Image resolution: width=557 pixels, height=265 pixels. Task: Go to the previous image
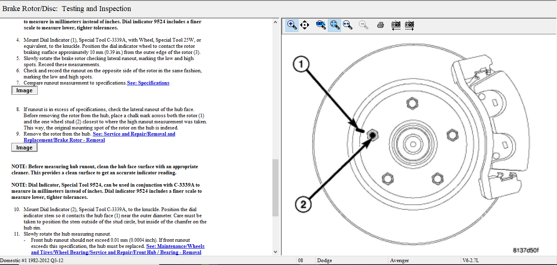pos(396,25)
